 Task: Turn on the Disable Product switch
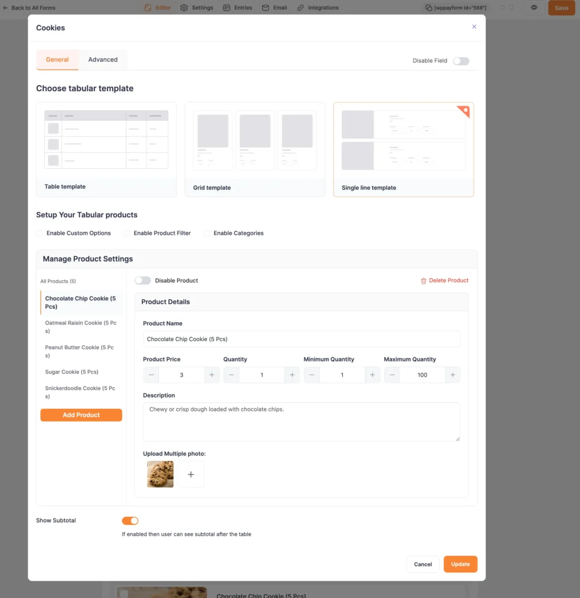[143, 280]
